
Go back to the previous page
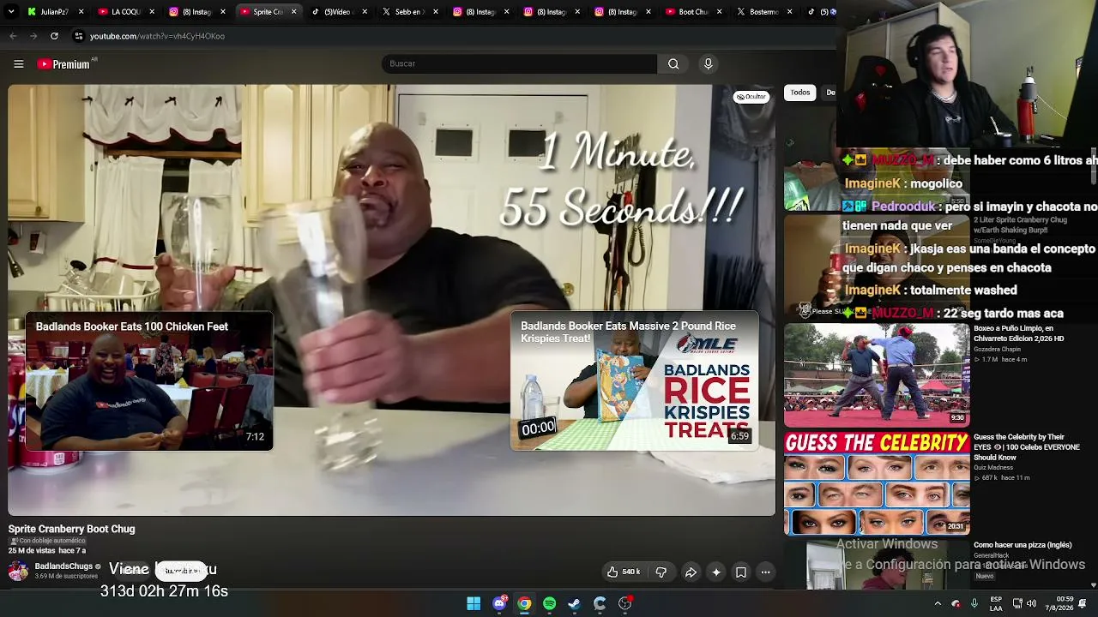pos(13,36)
